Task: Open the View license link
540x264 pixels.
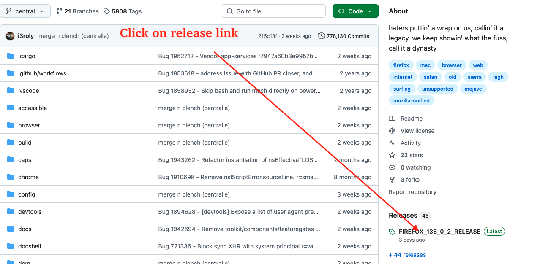Action: click(x=417, y=131)
